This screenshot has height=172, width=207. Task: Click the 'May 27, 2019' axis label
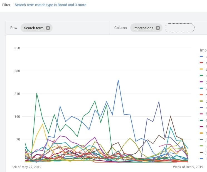pyautogui.click(x=31, y=167)
